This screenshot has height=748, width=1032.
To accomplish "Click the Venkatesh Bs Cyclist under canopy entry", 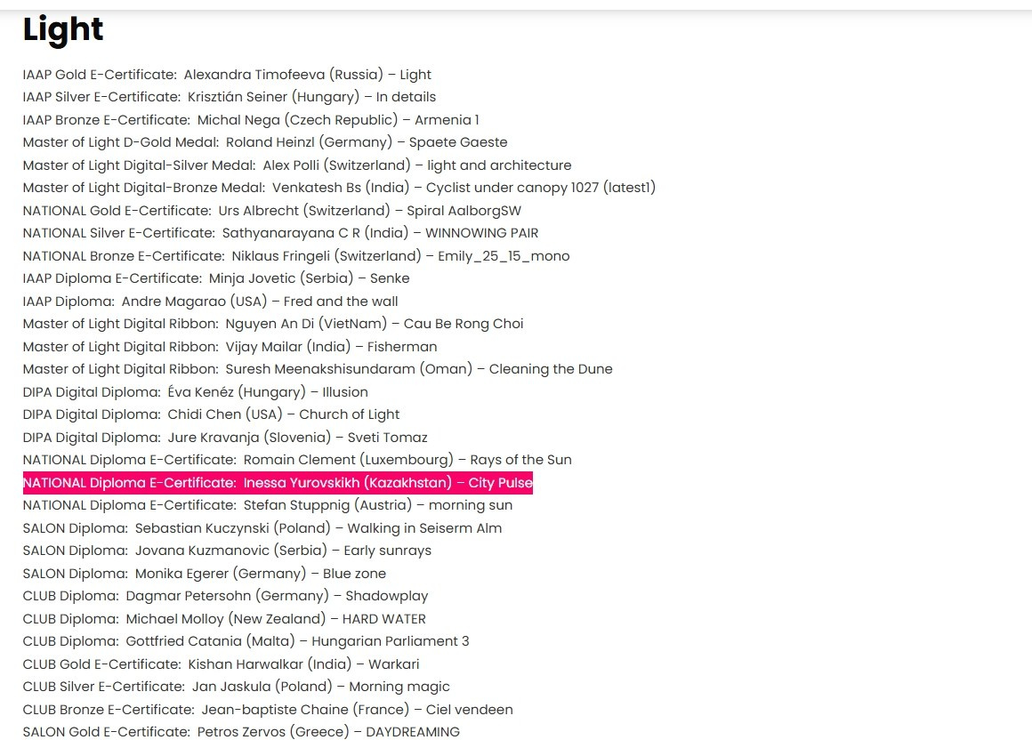I will pyautogui.click(x=339, y=188).
